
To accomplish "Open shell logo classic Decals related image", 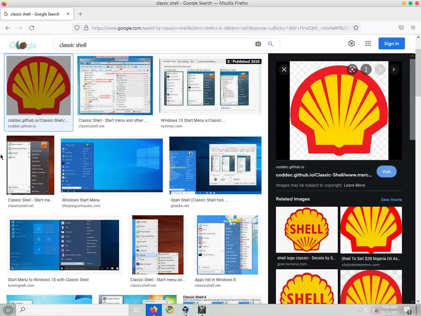I will click(x=307, y=230).
